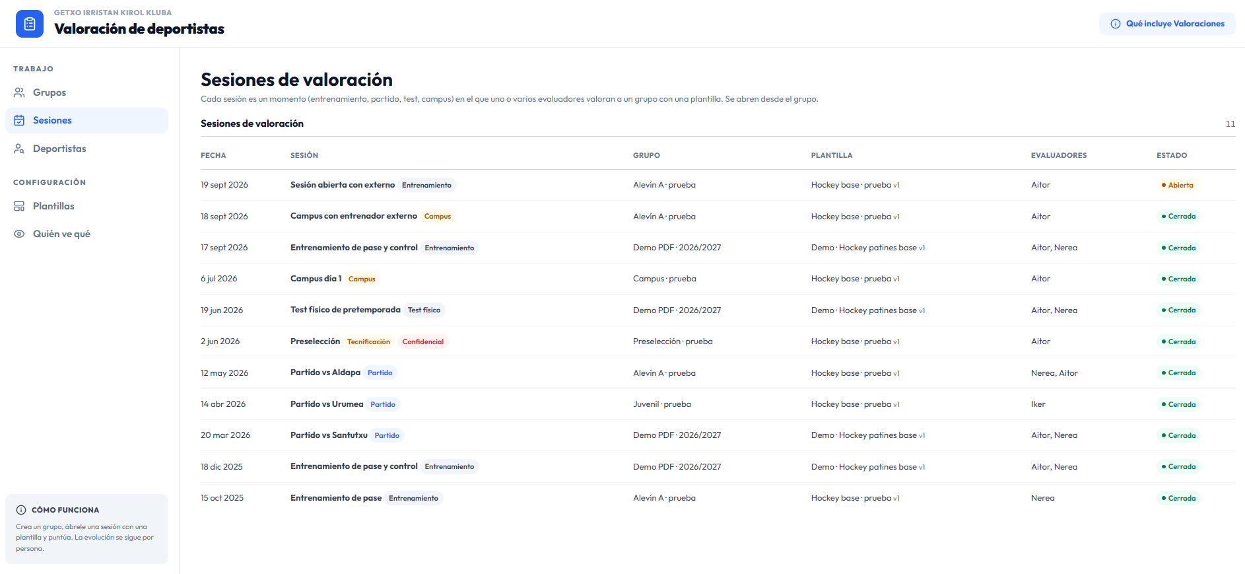The width and height of the screenshot is (1245, 574).
Task: Click the Sesiones calendar icon in sidebar
Action: pyautogui.click(x=19, y=120)
